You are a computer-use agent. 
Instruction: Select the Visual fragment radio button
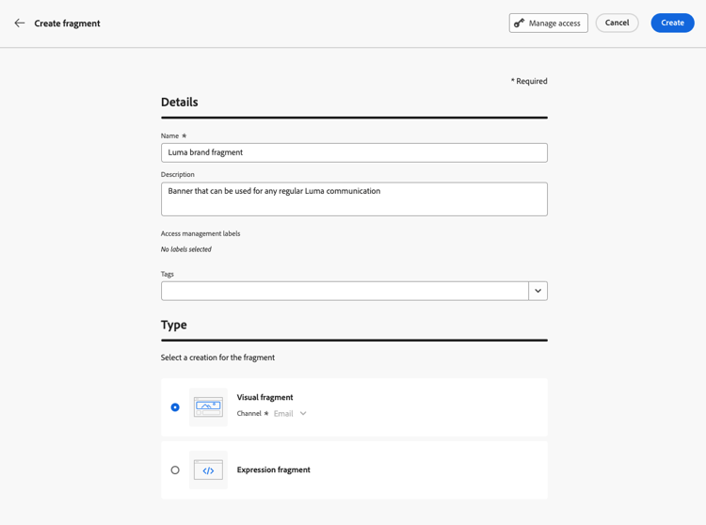[175, 407]
